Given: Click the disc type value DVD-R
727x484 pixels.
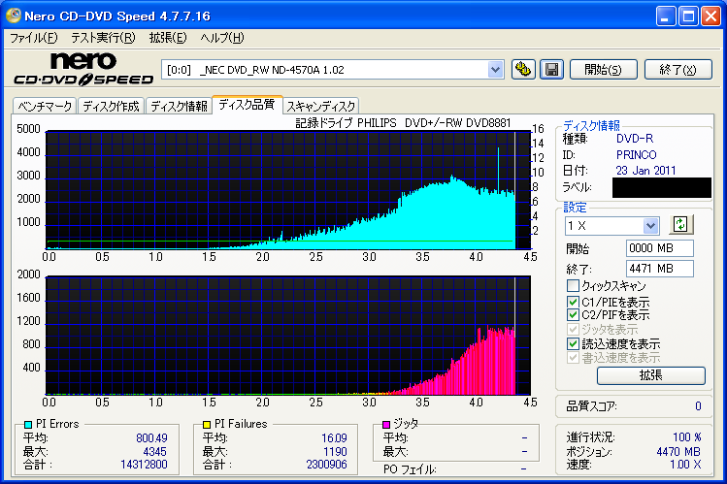Looking at the screenshot, I should click(634, 139).
